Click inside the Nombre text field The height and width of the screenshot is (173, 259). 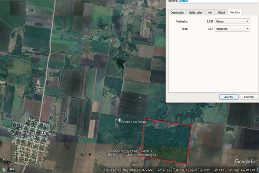(216, 1)
